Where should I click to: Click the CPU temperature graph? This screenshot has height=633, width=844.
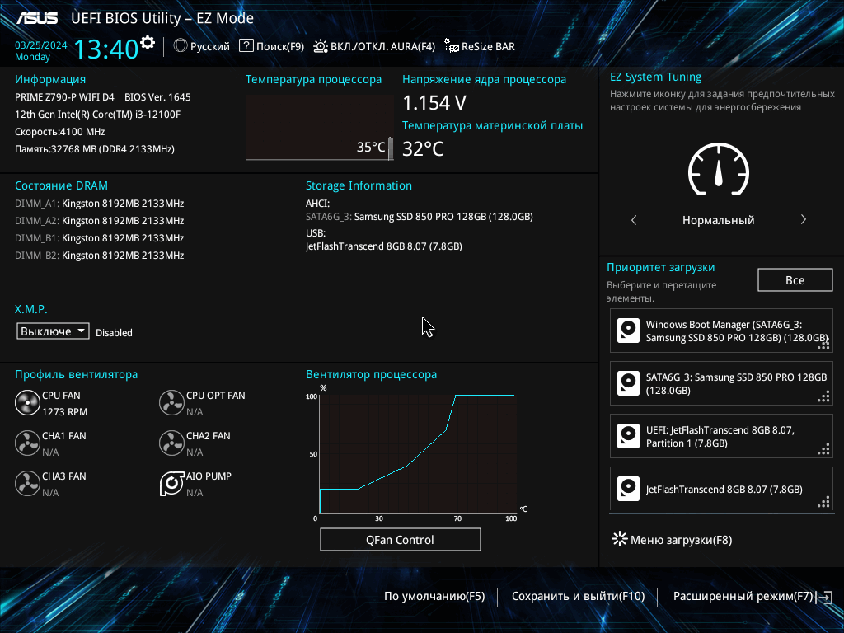pos(320,128)
